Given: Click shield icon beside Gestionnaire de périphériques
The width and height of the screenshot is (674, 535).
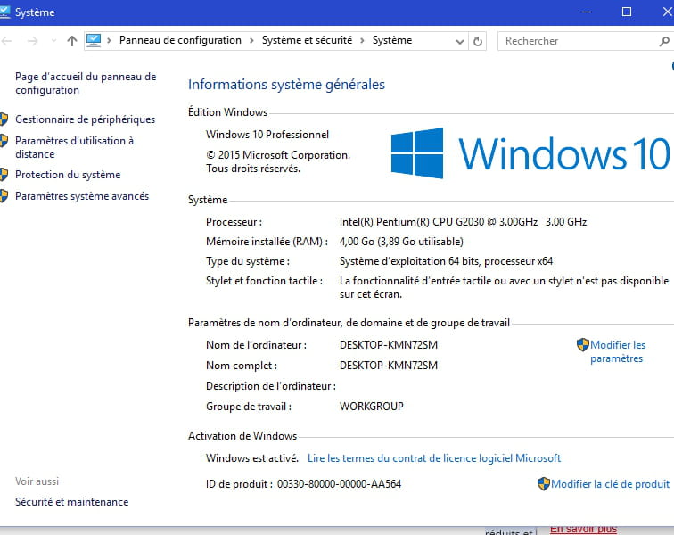Looking at the screenshot, I should coord(4,119).
